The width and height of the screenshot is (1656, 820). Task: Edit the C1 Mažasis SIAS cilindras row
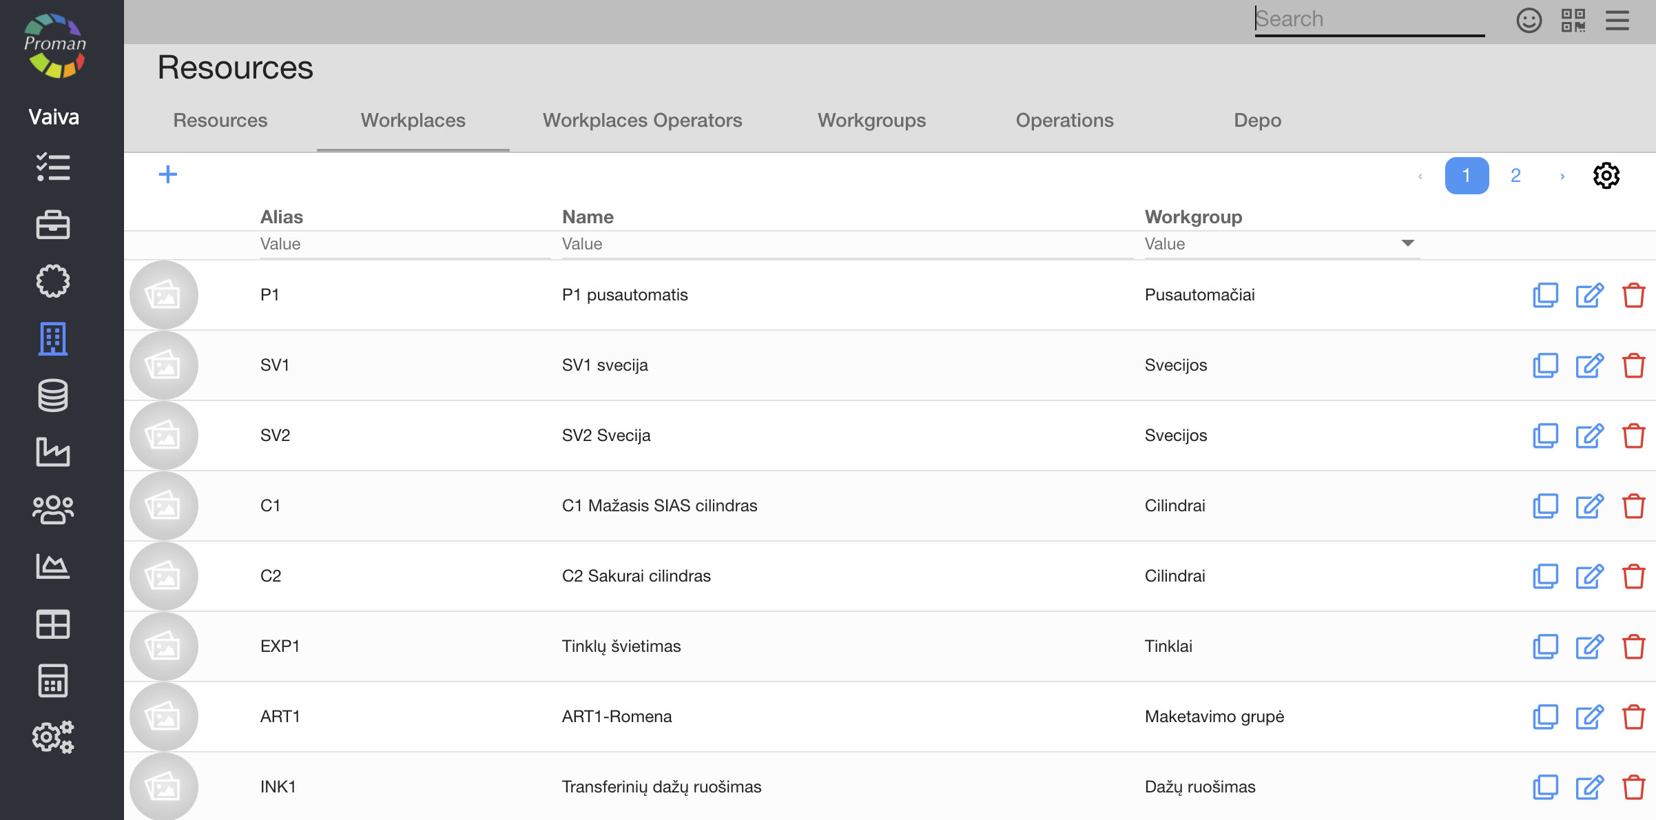[x=1589, y=506]
